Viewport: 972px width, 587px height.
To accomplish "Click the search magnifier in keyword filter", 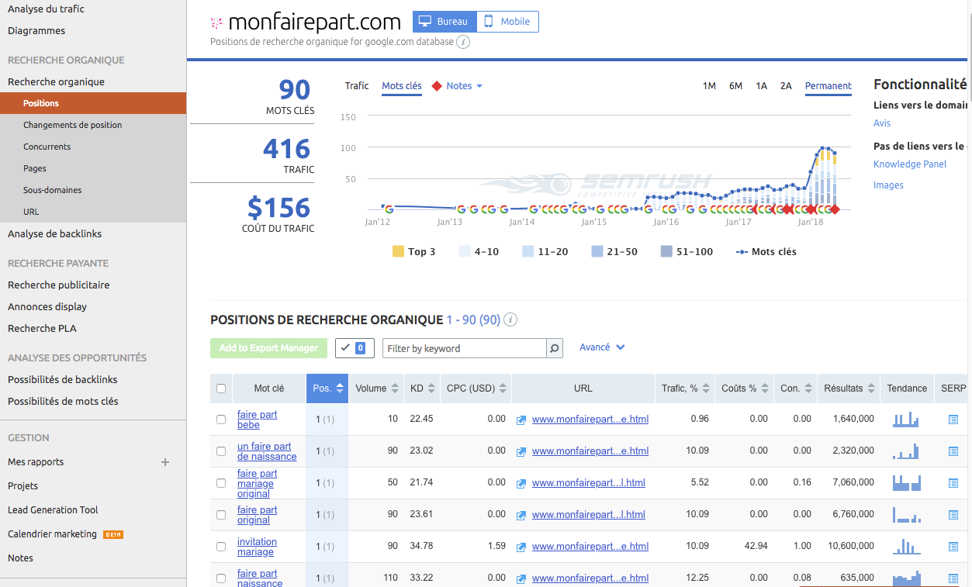I will [x=555, y=348].
